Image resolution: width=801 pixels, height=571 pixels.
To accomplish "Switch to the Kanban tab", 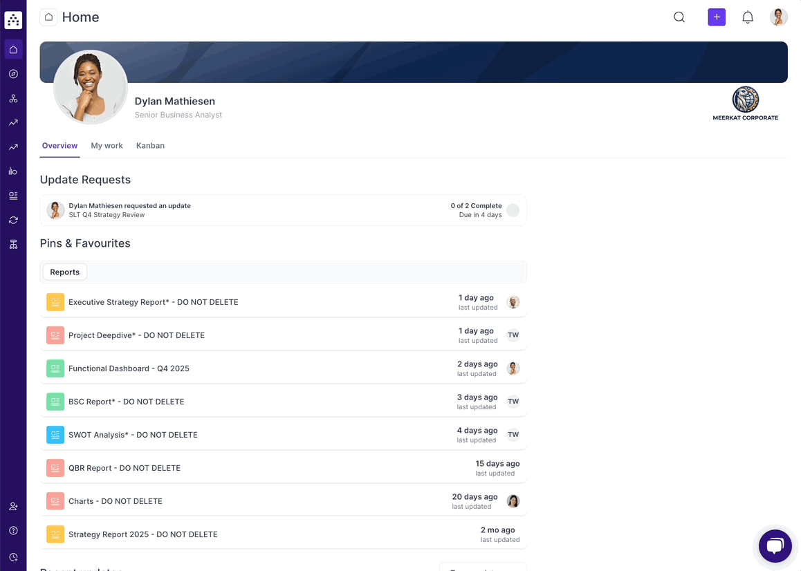I will 150,146.
